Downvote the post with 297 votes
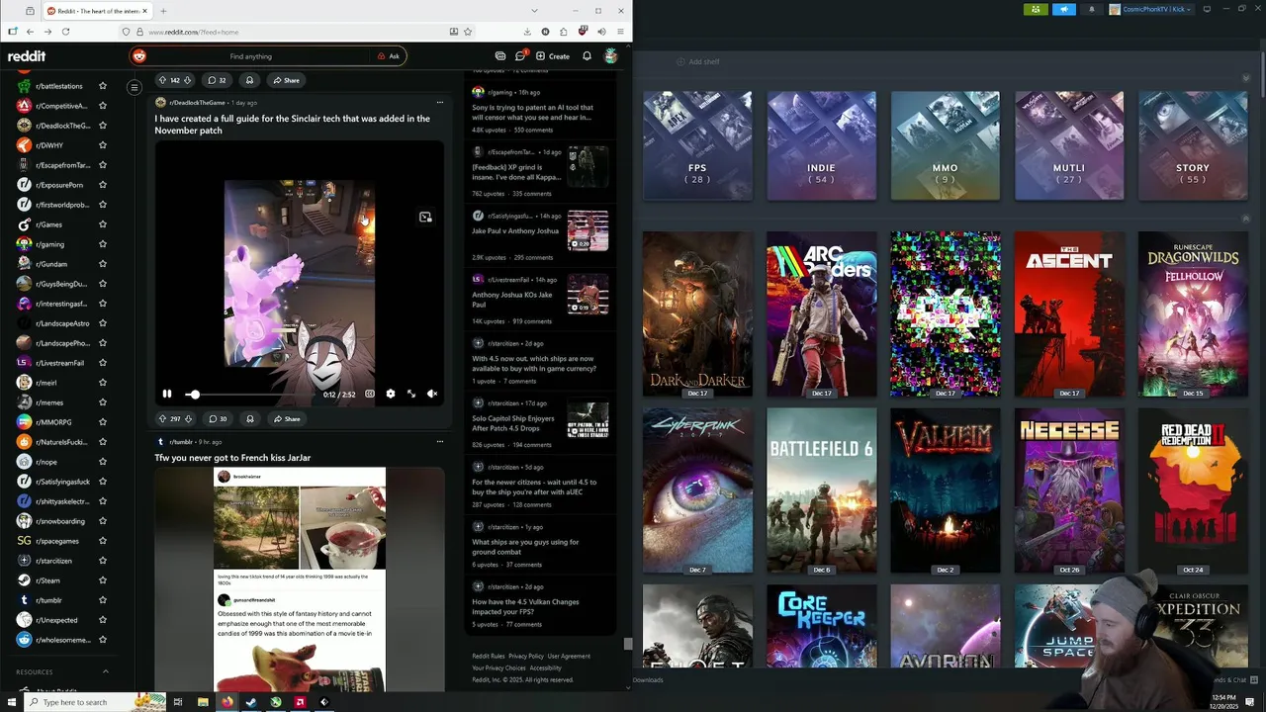Image resolution: width=1266 pixels, height=712 pixels. coord(188,418)
